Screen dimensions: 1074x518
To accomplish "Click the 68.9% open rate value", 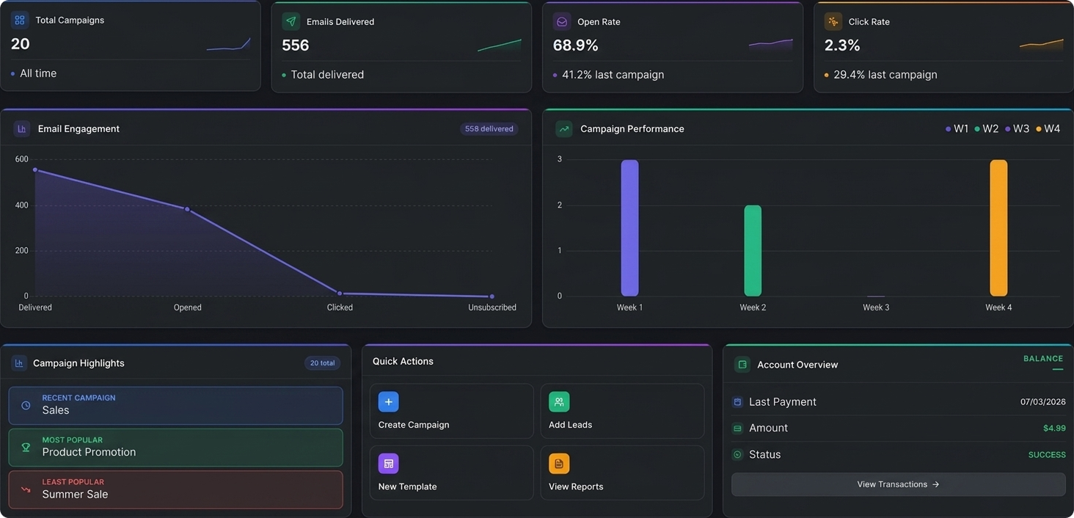I will [576, 45].
